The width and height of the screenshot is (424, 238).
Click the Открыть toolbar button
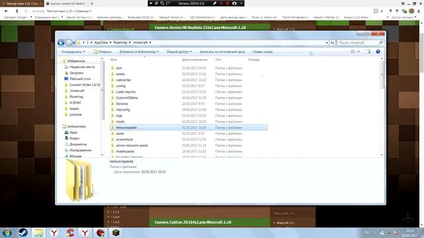point(102,52)
